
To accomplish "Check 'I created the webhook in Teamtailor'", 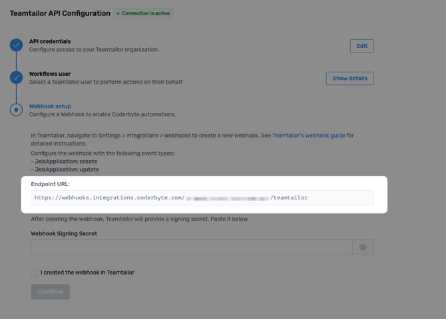I will 34,272.
